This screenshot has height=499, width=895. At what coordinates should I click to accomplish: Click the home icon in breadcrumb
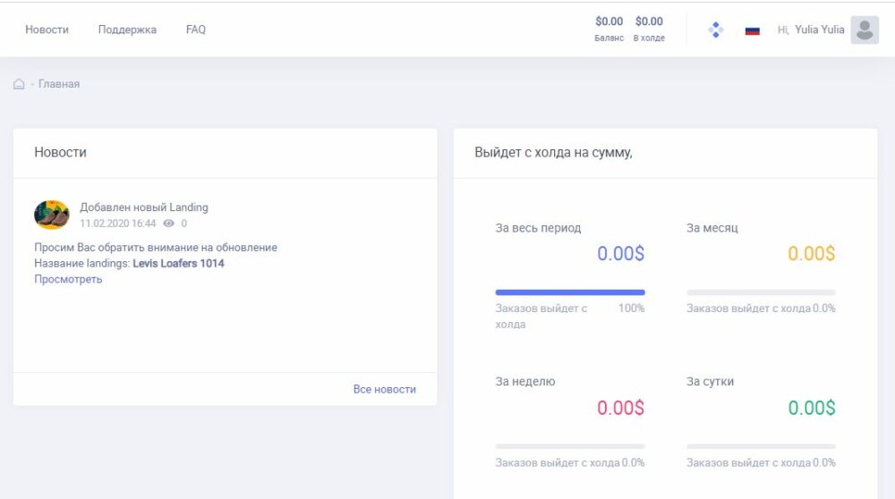(19, 84)
